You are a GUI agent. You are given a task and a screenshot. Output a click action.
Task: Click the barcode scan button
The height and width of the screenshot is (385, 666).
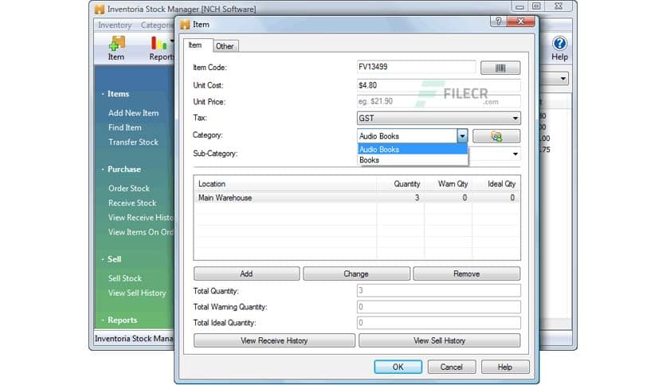(500, 68)
